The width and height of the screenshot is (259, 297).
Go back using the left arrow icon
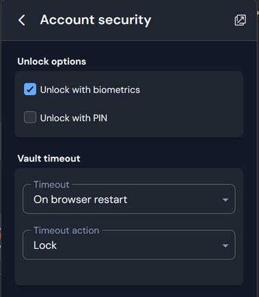coord(22,20)
